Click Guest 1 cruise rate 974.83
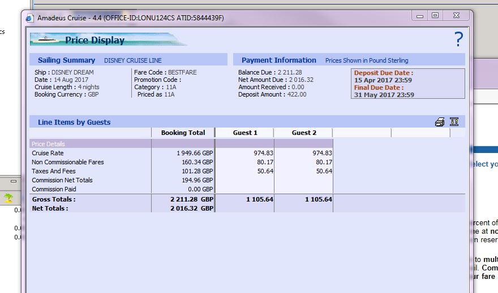Image resolution: width=498 pixels, height=293 pixels. point(263,153)
